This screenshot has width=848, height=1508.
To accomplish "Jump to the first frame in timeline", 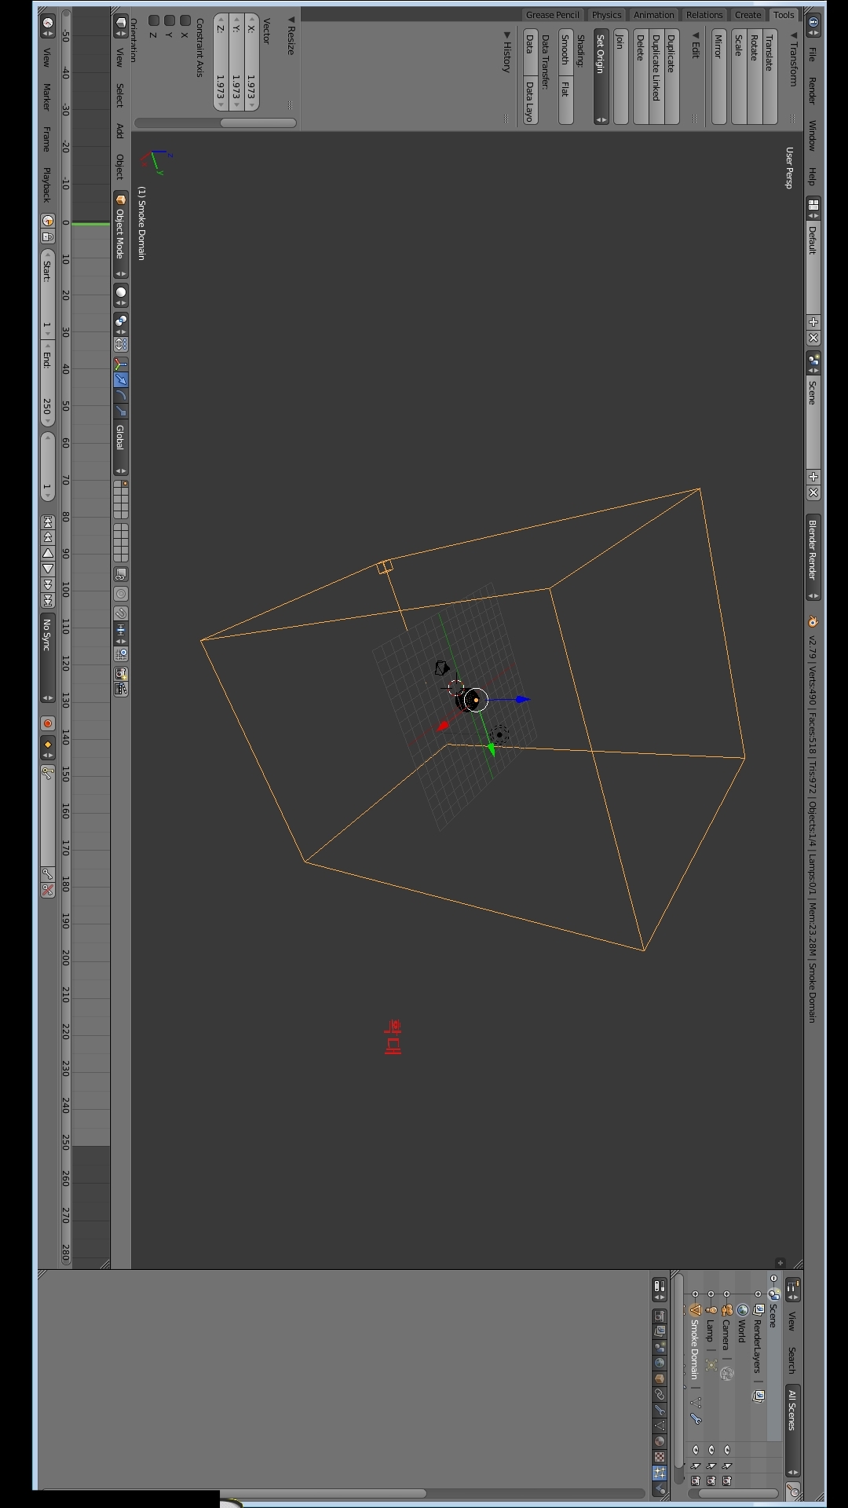I will click(x=48, y=522).
